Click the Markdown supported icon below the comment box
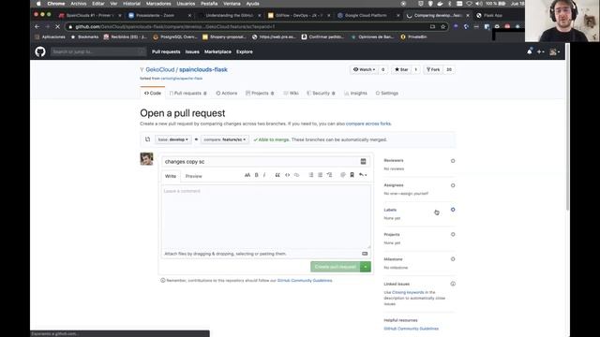Screen dimensions: 600x337 365,254
